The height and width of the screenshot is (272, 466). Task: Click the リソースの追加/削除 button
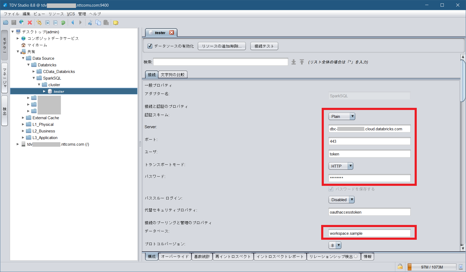click(x=222, y=46)
